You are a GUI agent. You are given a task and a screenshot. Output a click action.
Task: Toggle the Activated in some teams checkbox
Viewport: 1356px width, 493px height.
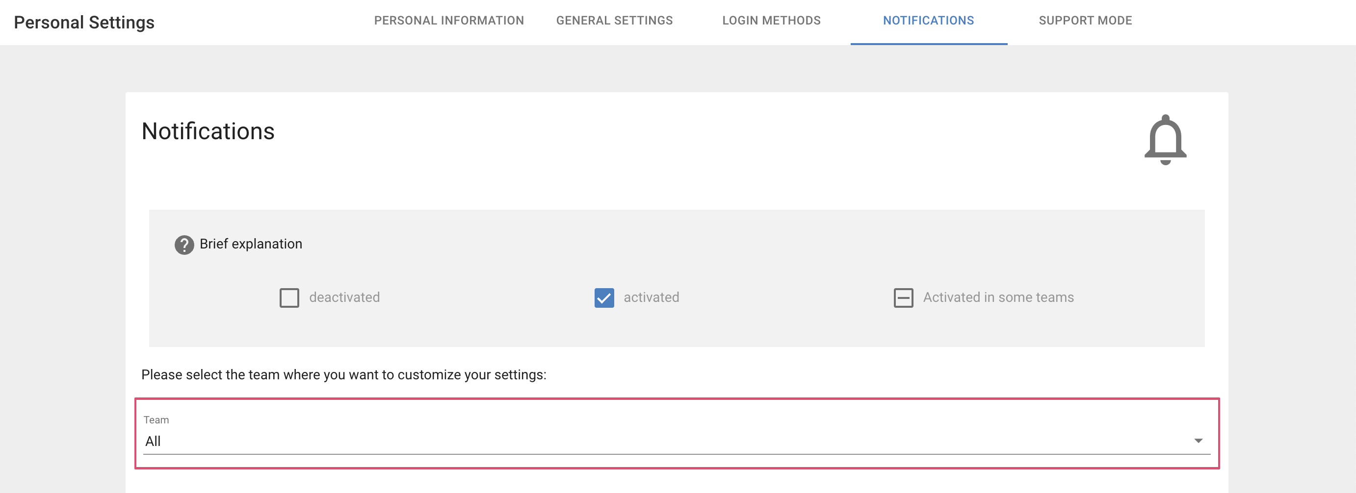tap(903, 297)
